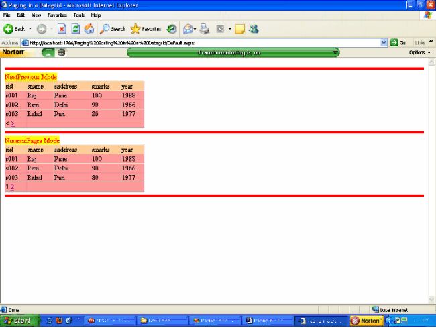
Task: Click the Forward arrow button
Action: pyautogui.click(x=42, y=29)
